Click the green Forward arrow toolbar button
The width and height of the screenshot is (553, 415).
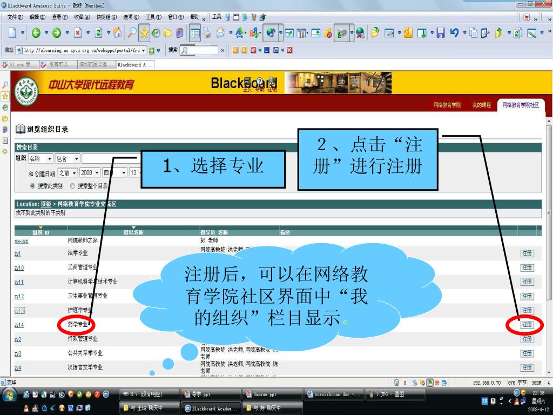(57, 33)
